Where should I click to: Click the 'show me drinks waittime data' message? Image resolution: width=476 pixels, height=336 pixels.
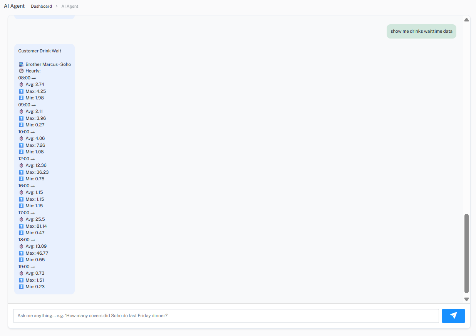421,31
